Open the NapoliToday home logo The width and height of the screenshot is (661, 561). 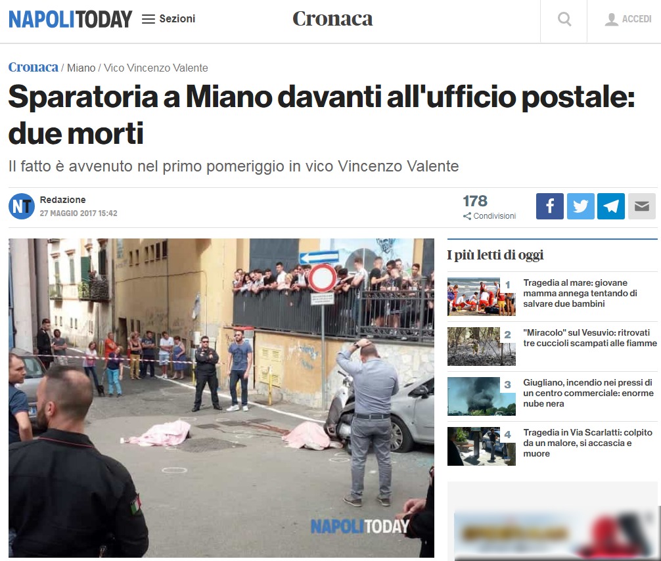[70, 19]
